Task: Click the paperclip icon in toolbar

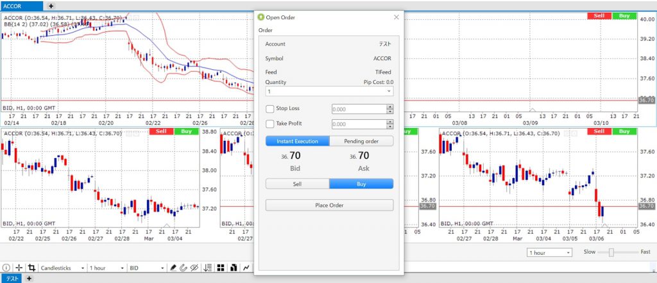Action: click(x=183, y=268)
